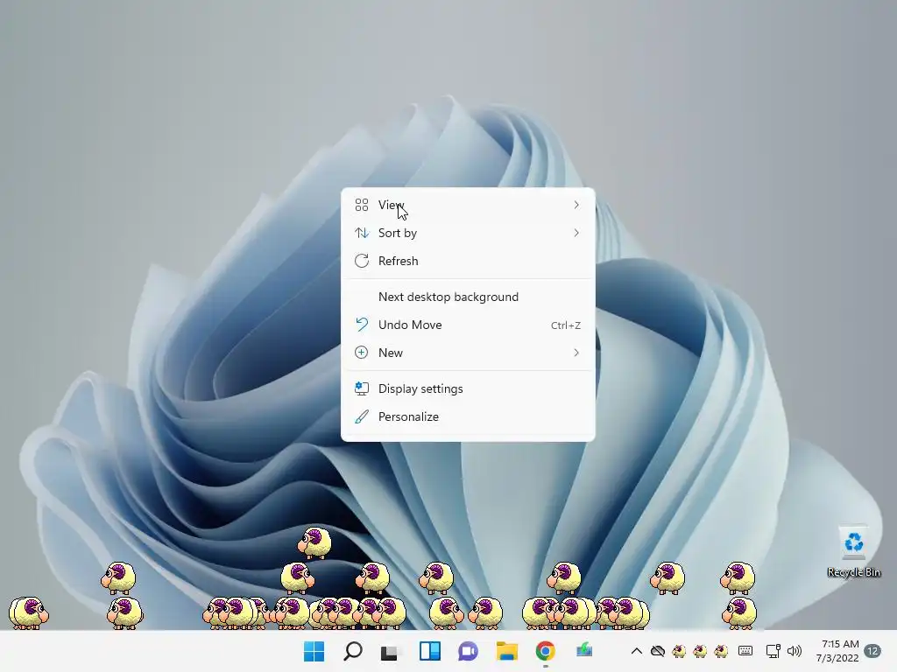Open the Widgets panel icon
Viewport: 897px width, 672px height.
tap(429, 651)
